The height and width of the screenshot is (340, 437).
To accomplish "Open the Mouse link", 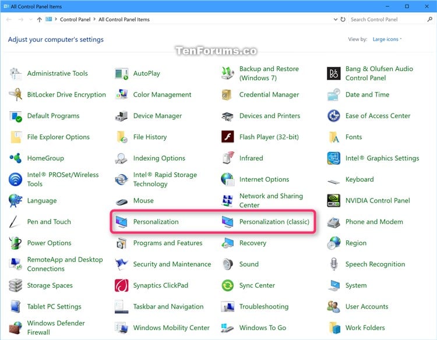I will pyautogui.click(x=143, y=200).
